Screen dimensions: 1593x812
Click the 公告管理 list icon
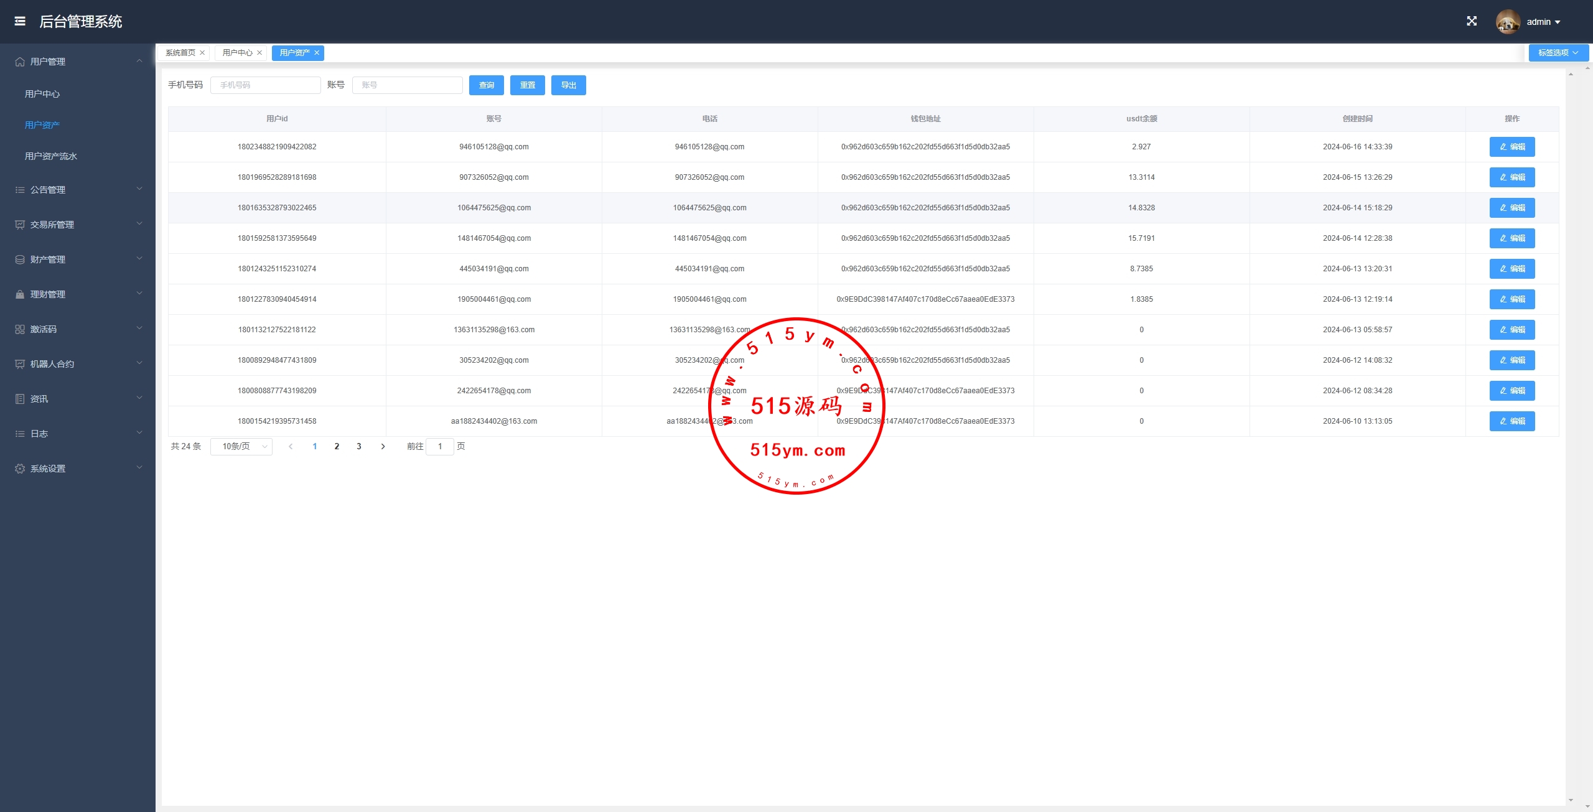click(20, 190)
